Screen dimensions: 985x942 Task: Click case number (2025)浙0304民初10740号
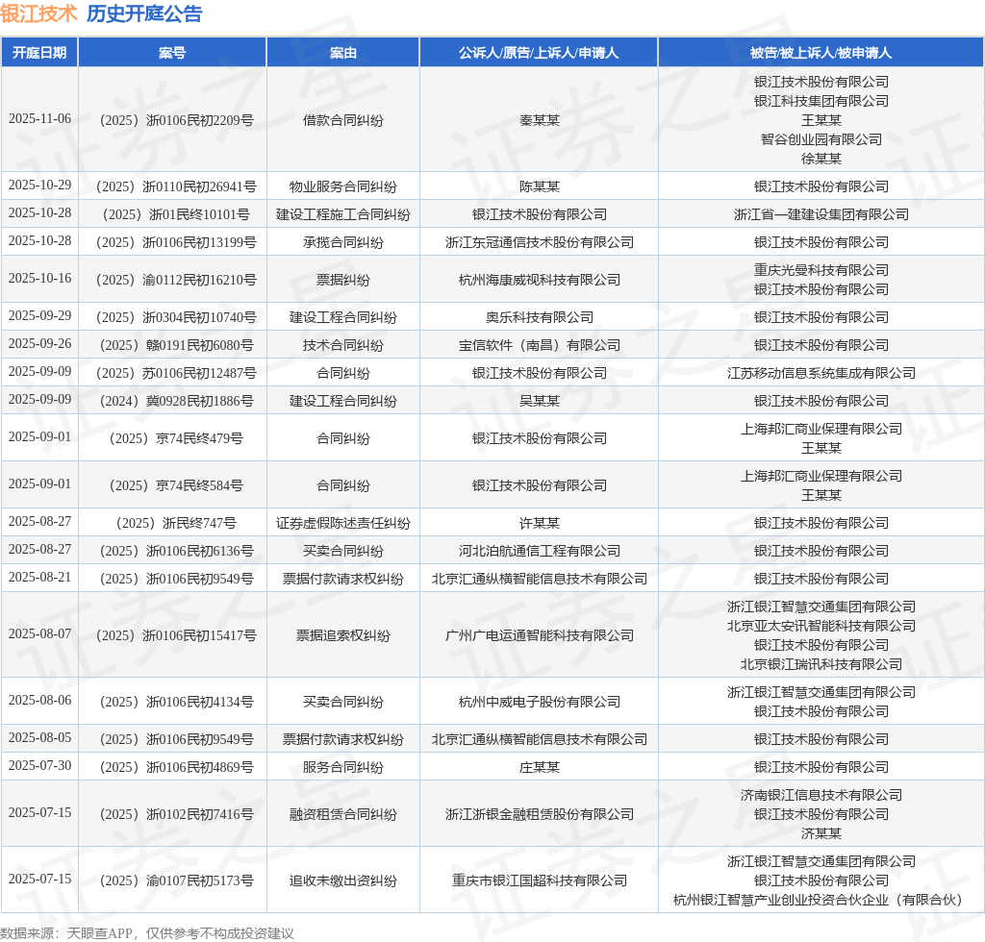coord(177,317)
